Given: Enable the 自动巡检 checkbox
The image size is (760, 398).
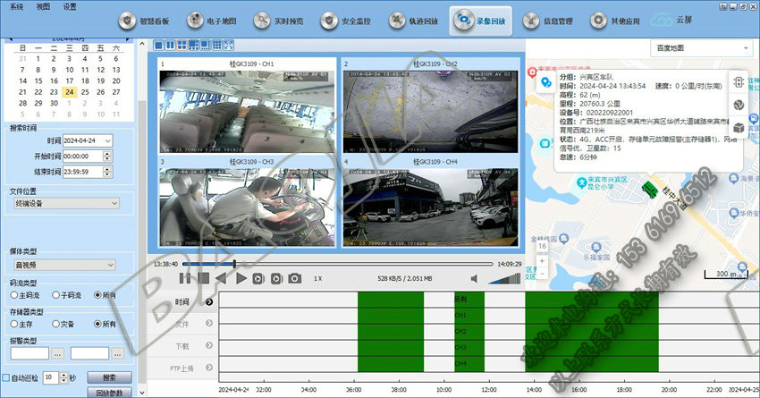Looking at the screenshot, I should click(x=6, y=377).
